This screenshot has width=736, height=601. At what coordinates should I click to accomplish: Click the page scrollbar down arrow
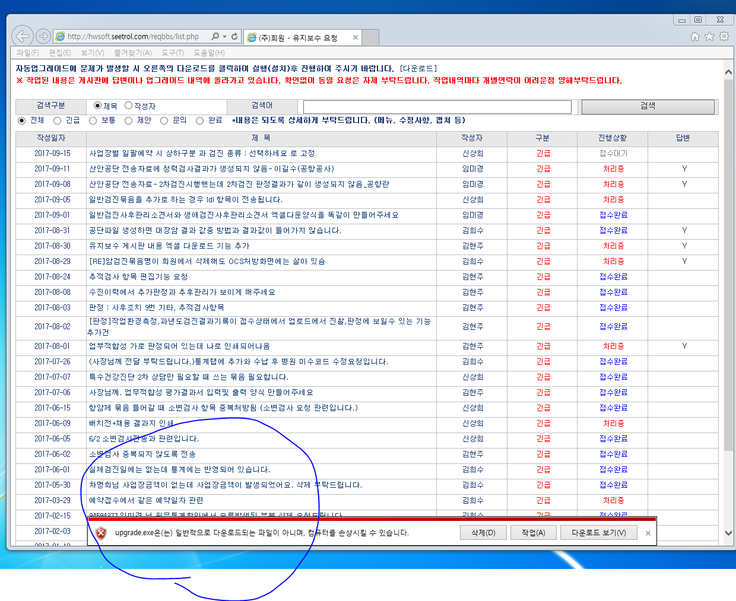(728, 533)
